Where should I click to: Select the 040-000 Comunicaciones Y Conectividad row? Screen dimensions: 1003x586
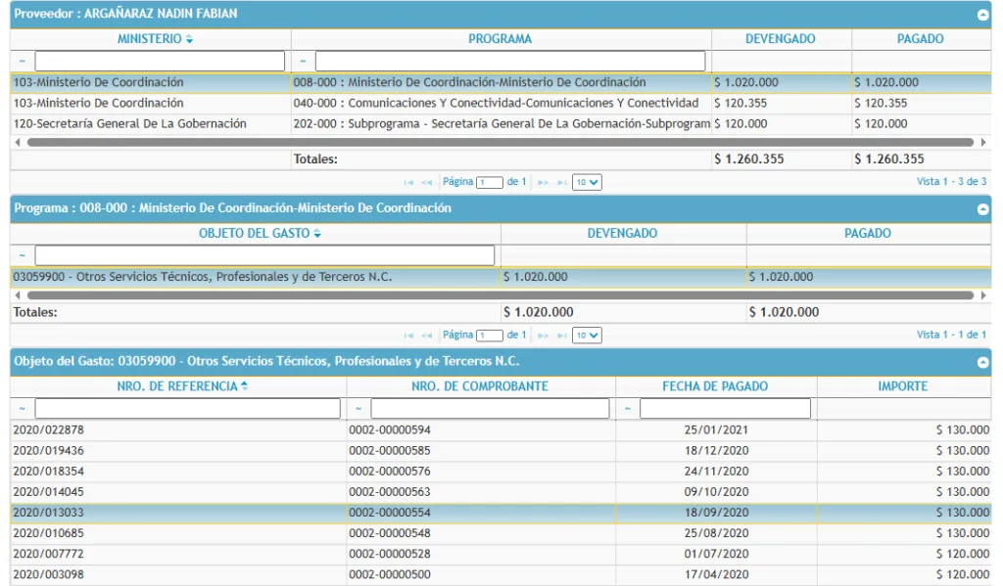tap(496, 103)
